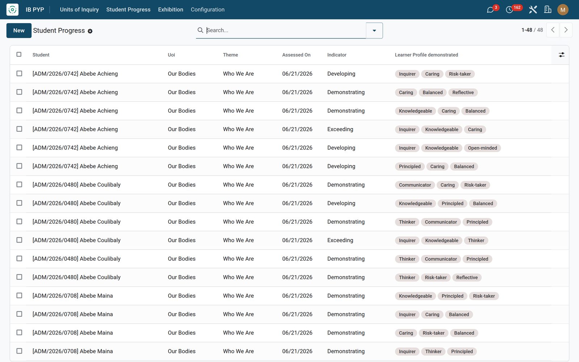Open the Configuration menu
Screen dimensions: 579x362
(x=208, y=9)
